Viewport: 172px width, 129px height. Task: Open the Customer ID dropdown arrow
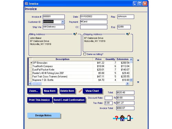[x=63, y=22]
